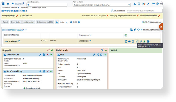Delete the Berufsausbildung card
This screenshot has width=176, height=102.
click(x=44, y=71)
